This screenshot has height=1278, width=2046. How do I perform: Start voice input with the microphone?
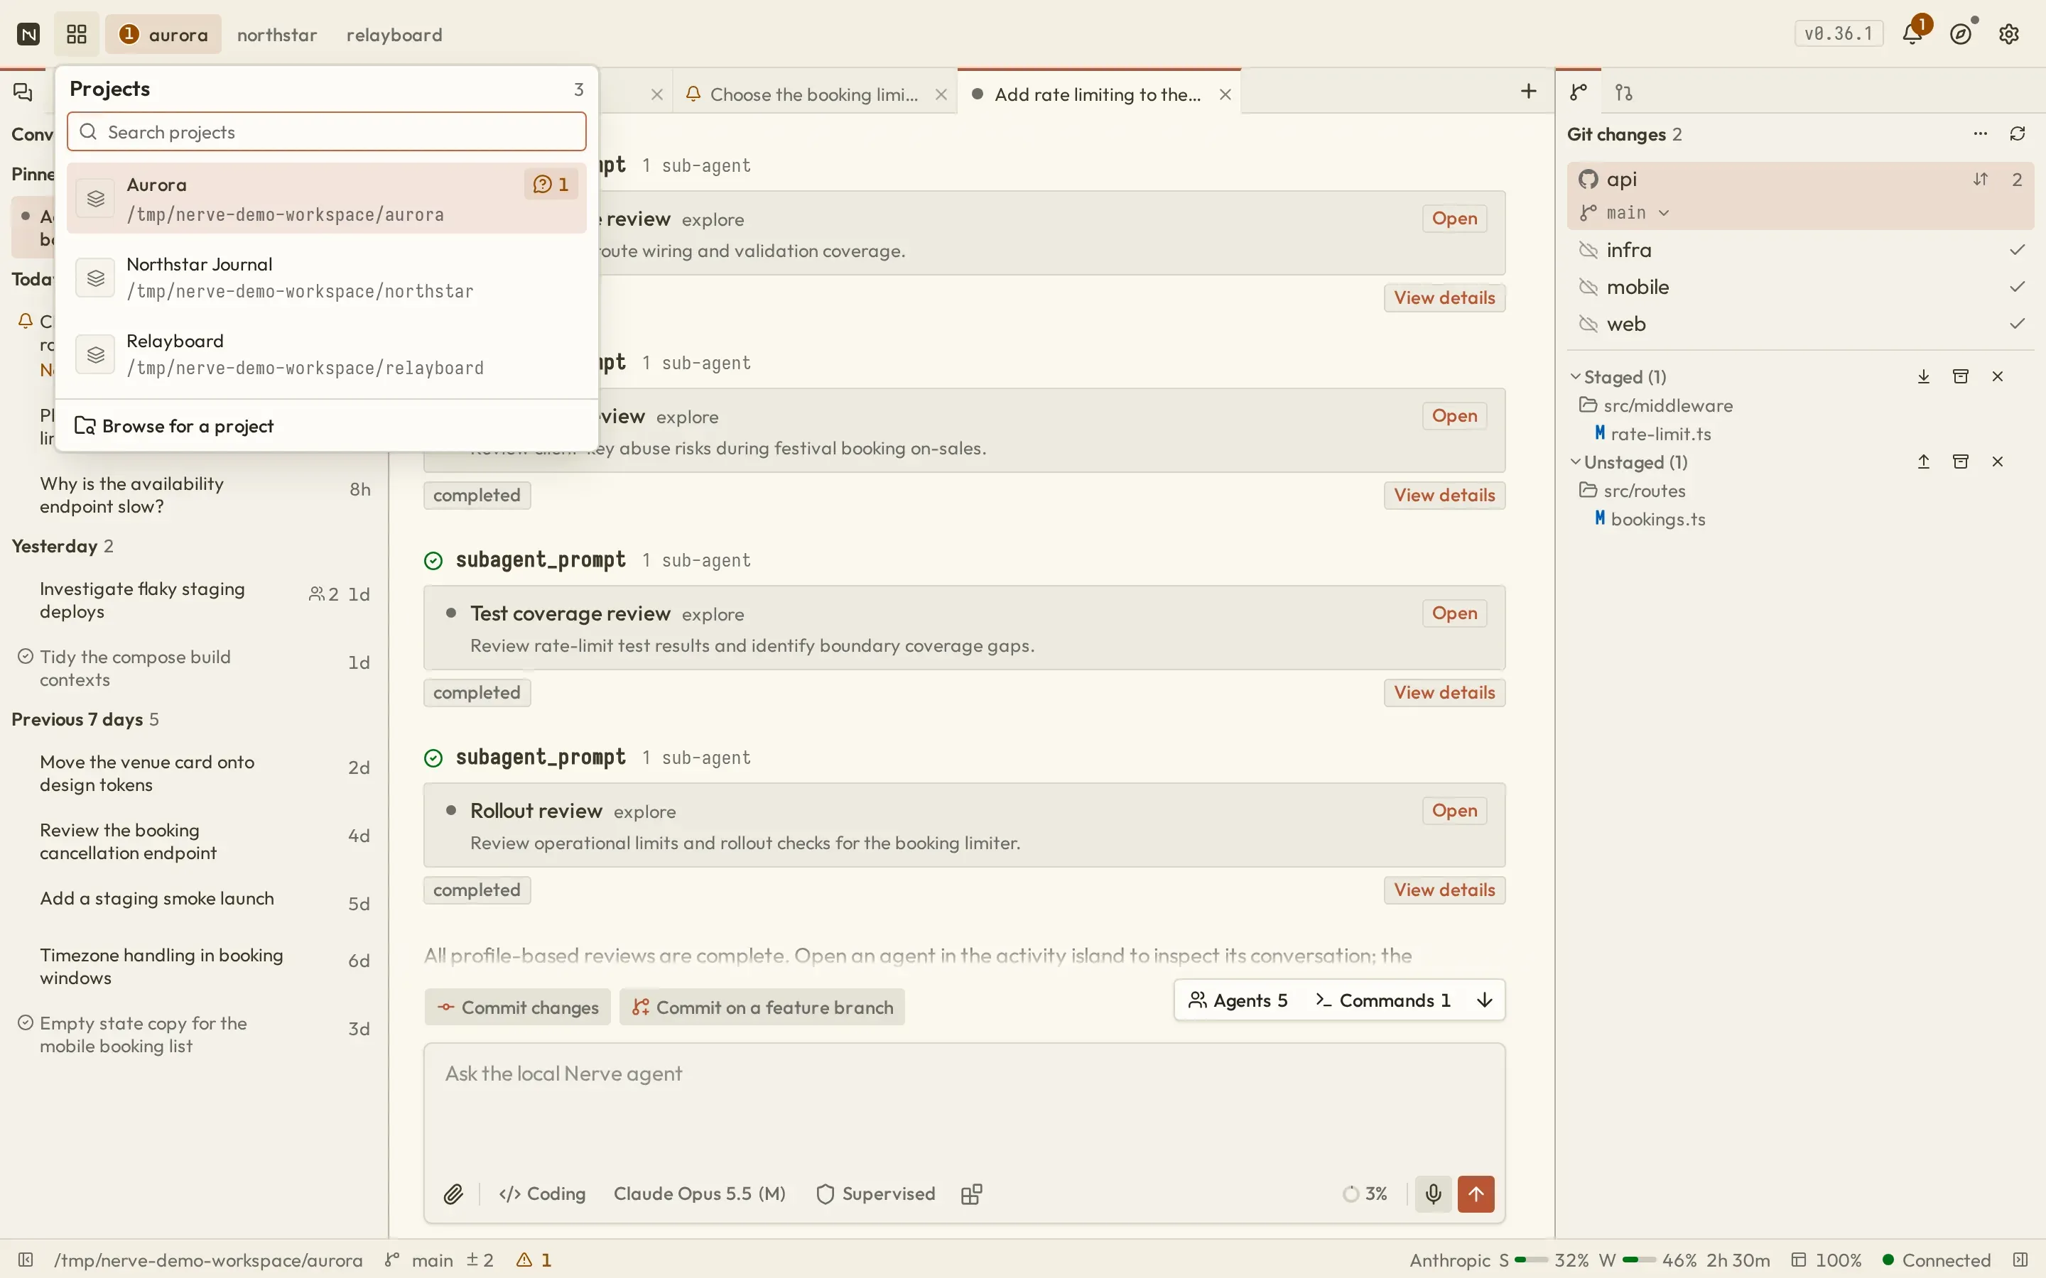(x=1433, y=1194)
